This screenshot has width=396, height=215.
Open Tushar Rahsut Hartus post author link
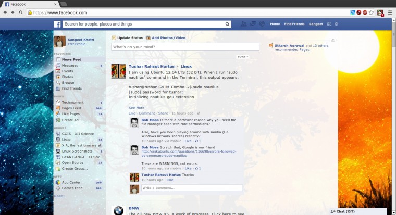[x=152, y=66]
